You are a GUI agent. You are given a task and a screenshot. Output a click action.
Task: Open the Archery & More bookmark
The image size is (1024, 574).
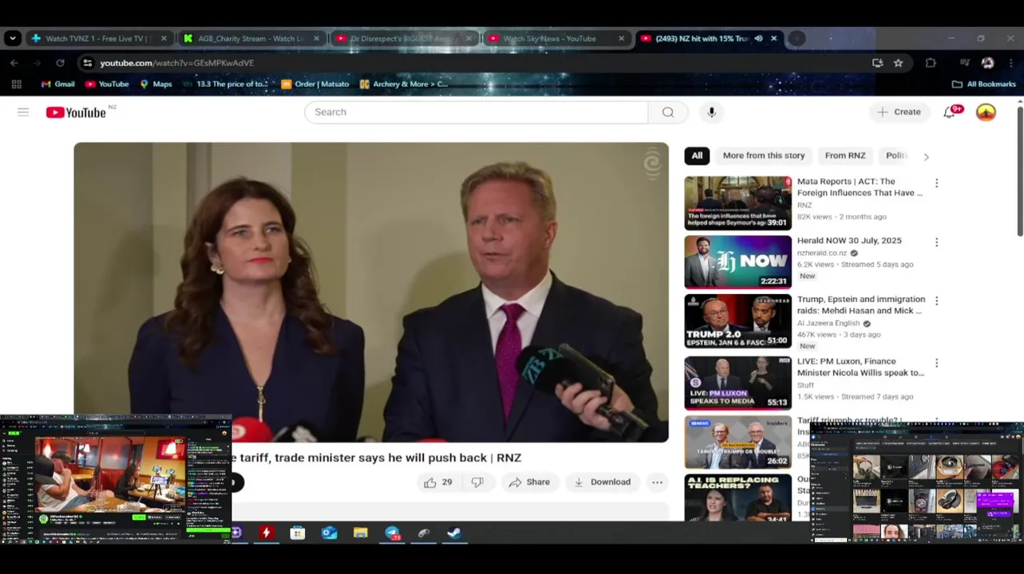coord(404,84)
